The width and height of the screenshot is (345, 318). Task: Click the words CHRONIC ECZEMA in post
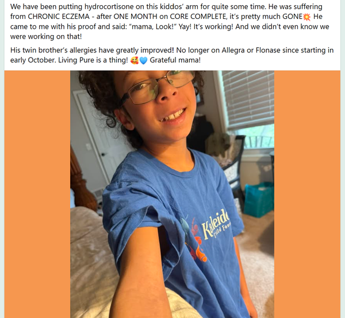(x=59, y=17)
